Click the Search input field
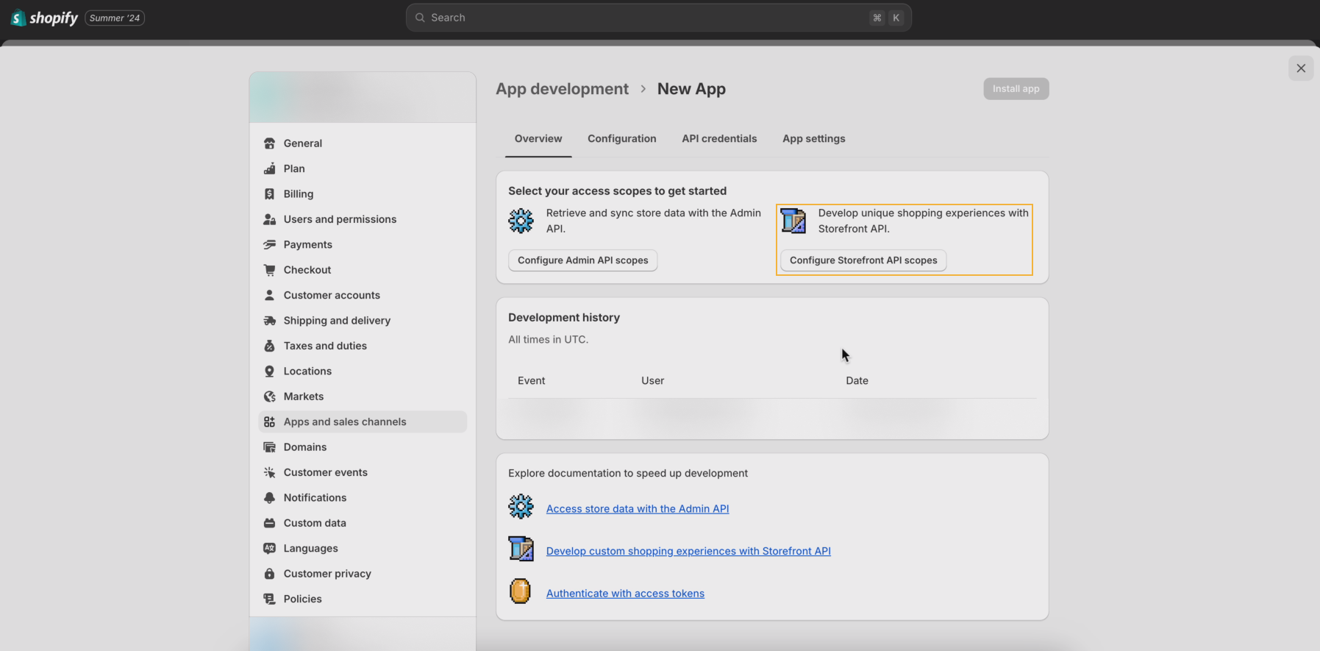1320x651 pixels. pyautogui.click(x=659, y=18)
